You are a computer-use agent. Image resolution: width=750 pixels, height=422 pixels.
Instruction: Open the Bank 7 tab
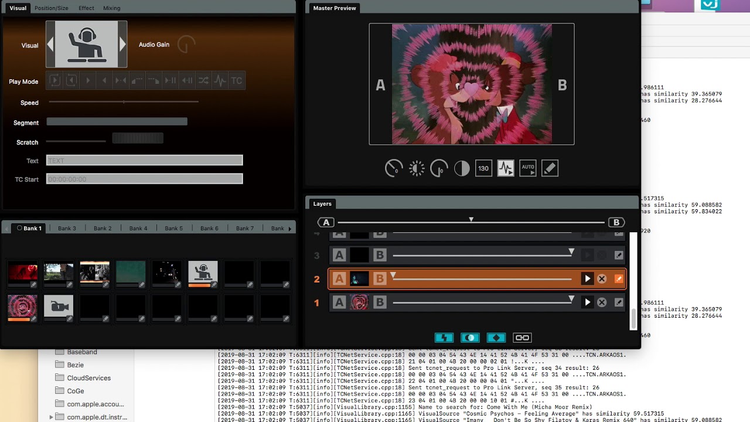click(245, 229)
